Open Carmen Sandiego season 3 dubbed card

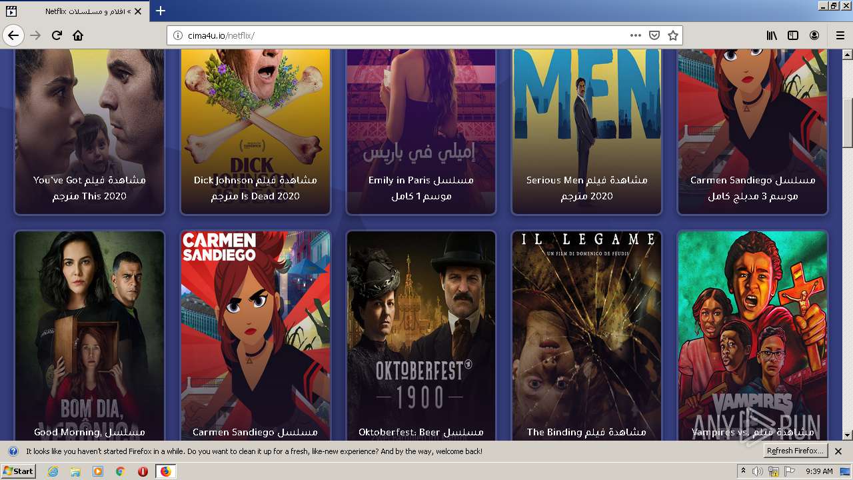tap(752, 132)
